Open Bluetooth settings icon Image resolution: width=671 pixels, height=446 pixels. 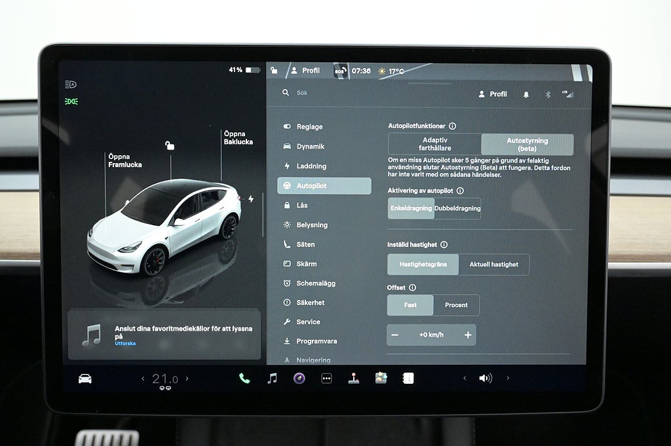pyautogui.click(x=548, y=94)
